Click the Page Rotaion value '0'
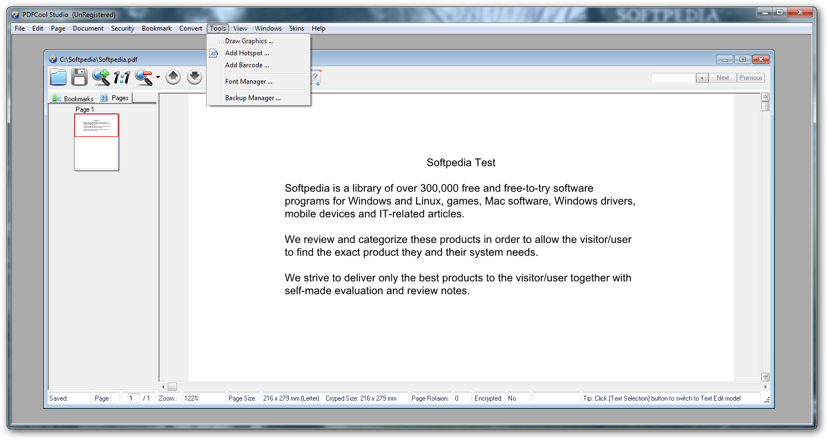The width and height of the screenshot is (828, 440). tap(456, 398)
